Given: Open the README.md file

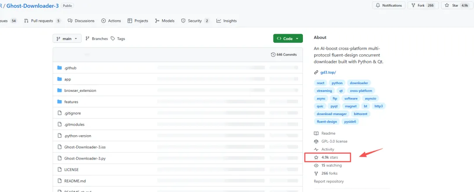Looking at the screenshot, I should [75, 181].
